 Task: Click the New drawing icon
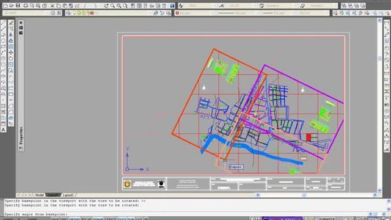point(5,5)
